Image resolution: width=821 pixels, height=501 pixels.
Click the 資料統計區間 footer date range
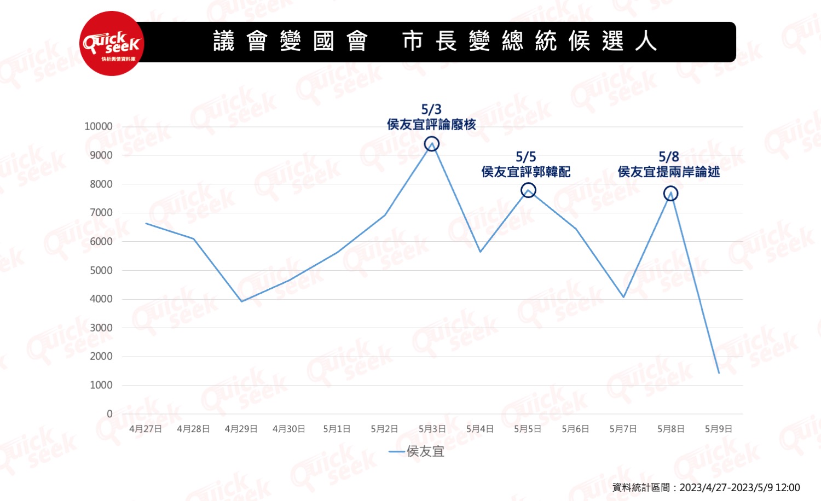pyautogui.click(x=706, y=487)
